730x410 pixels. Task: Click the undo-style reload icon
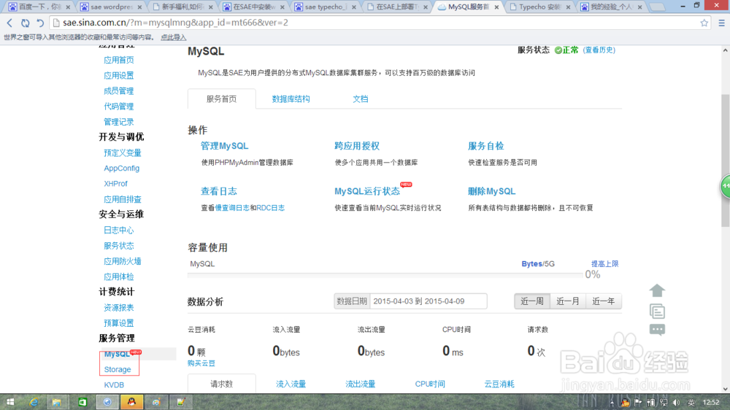(40, 23)
